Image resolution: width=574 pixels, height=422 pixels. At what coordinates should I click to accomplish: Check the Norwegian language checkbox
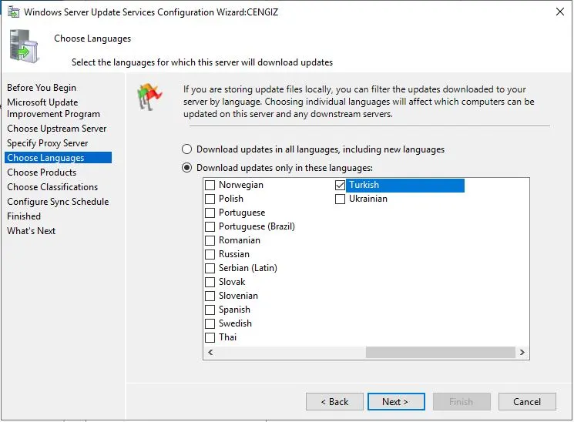coord(210,186)
